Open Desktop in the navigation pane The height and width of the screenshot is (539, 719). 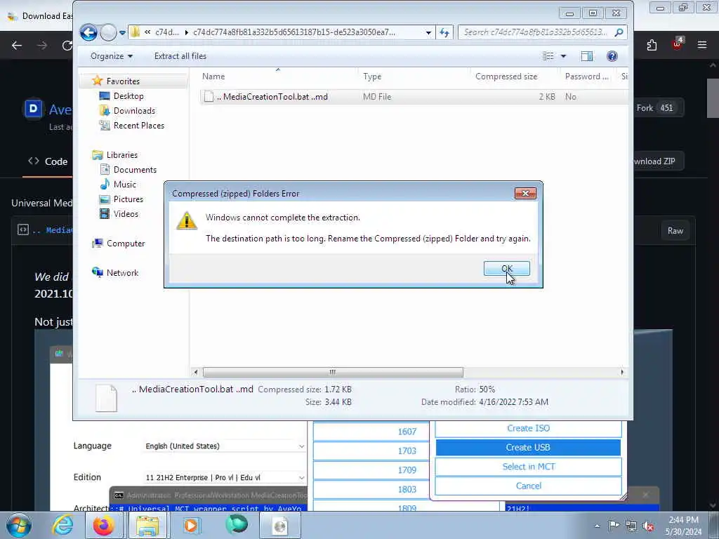tap(128, 95)
